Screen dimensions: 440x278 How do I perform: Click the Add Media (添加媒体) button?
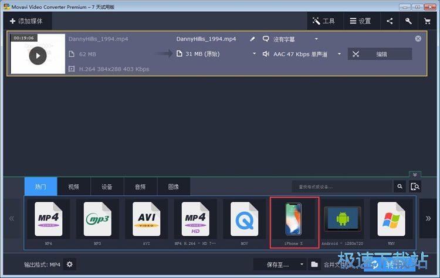[28, 21]
